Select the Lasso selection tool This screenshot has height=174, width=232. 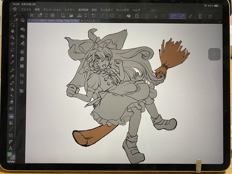pyautogui.click(x=12, y=50)
